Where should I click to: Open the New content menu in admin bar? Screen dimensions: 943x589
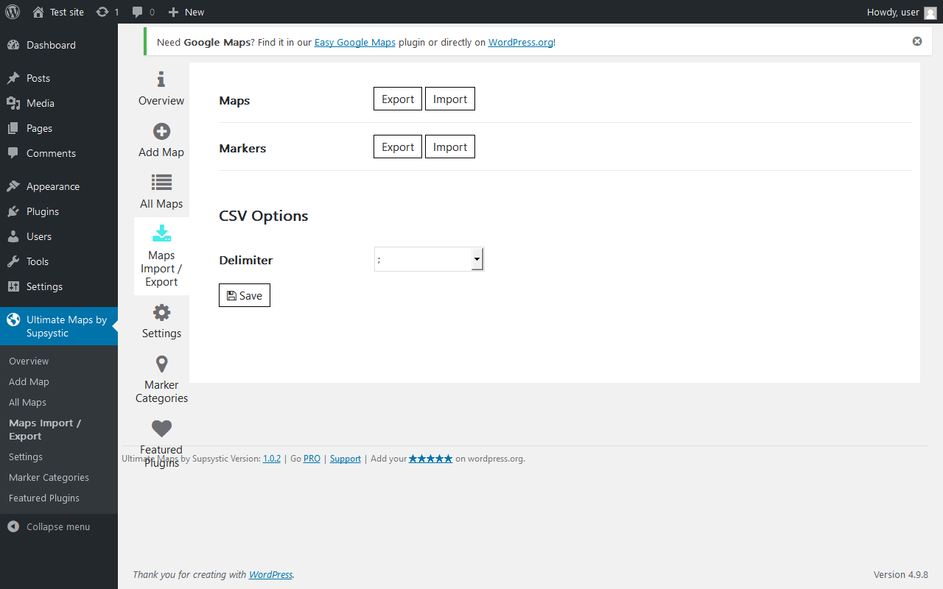tap(186, 12)
